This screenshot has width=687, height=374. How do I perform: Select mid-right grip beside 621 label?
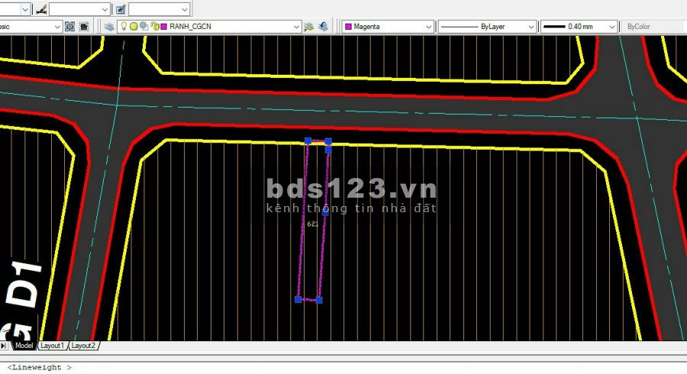[x=325, y=212]
